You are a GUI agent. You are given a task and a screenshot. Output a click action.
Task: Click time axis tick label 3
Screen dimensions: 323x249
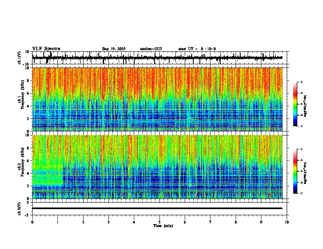pyautogui.click(x=108, y=222)
